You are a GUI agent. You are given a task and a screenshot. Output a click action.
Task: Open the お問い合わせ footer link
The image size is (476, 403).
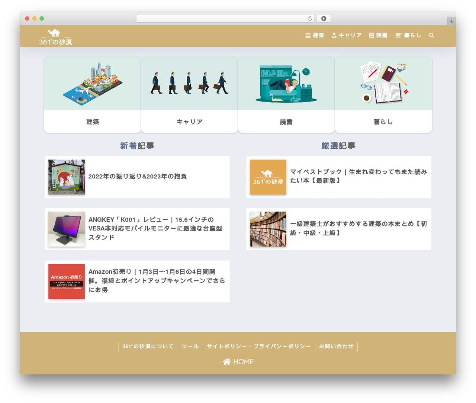[336, 346]
